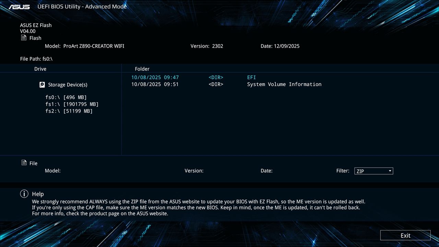Click the File document icon in lower panel
The width and height of the screenshot is (439, 247).
pyautogui.click(x=24, y=163)
